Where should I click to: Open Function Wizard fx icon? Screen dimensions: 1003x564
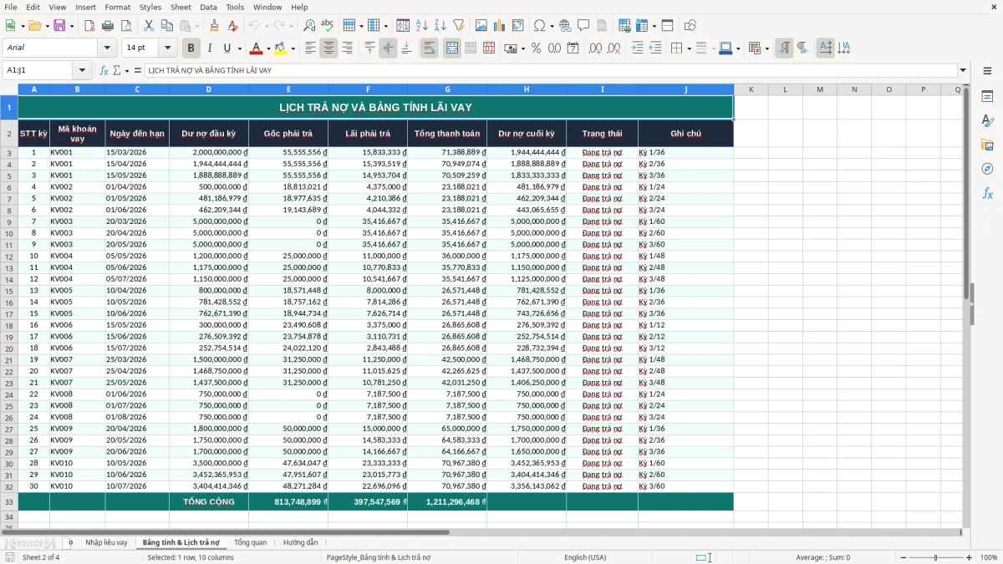click(x=104, y=70)
